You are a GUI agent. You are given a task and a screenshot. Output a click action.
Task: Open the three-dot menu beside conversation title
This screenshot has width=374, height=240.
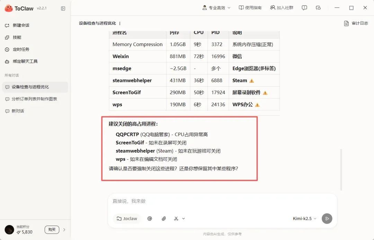coord(120,24)
